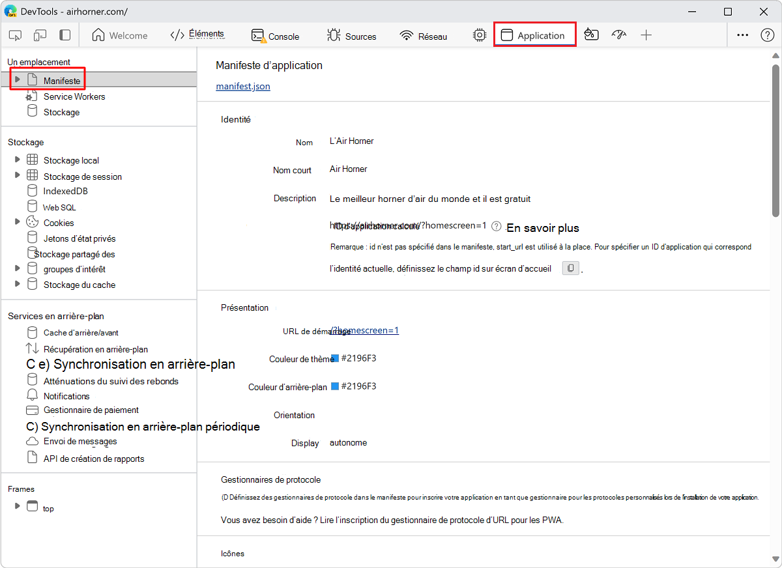
Task: Toggle the sidebar dock panel icon
Action: click(65, 35)
